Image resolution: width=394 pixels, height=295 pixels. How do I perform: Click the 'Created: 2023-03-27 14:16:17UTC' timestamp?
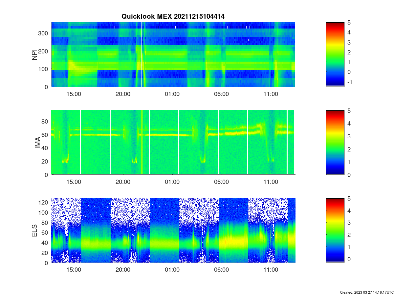(366, 292)
